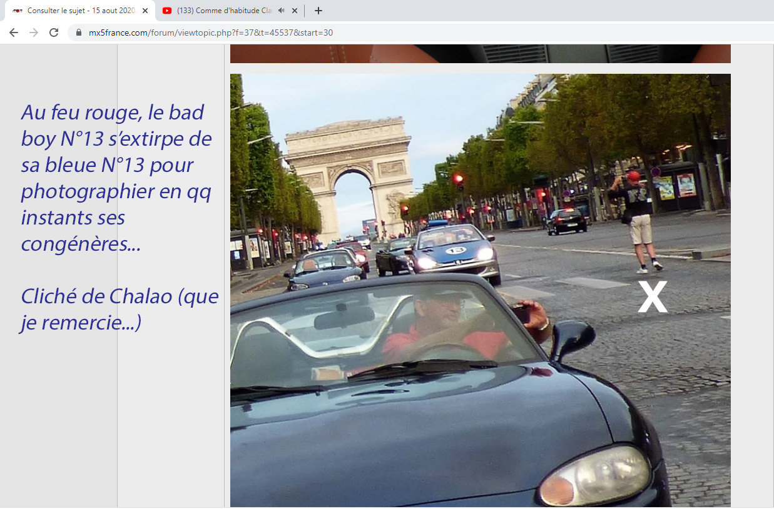
Task: Switch to the "(133) Comme d'habitude" tab
Action: 230,11
